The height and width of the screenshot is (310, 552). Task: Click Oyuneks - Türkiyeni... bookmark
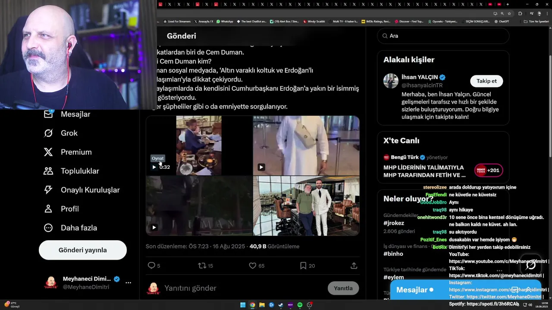[442, 21]
